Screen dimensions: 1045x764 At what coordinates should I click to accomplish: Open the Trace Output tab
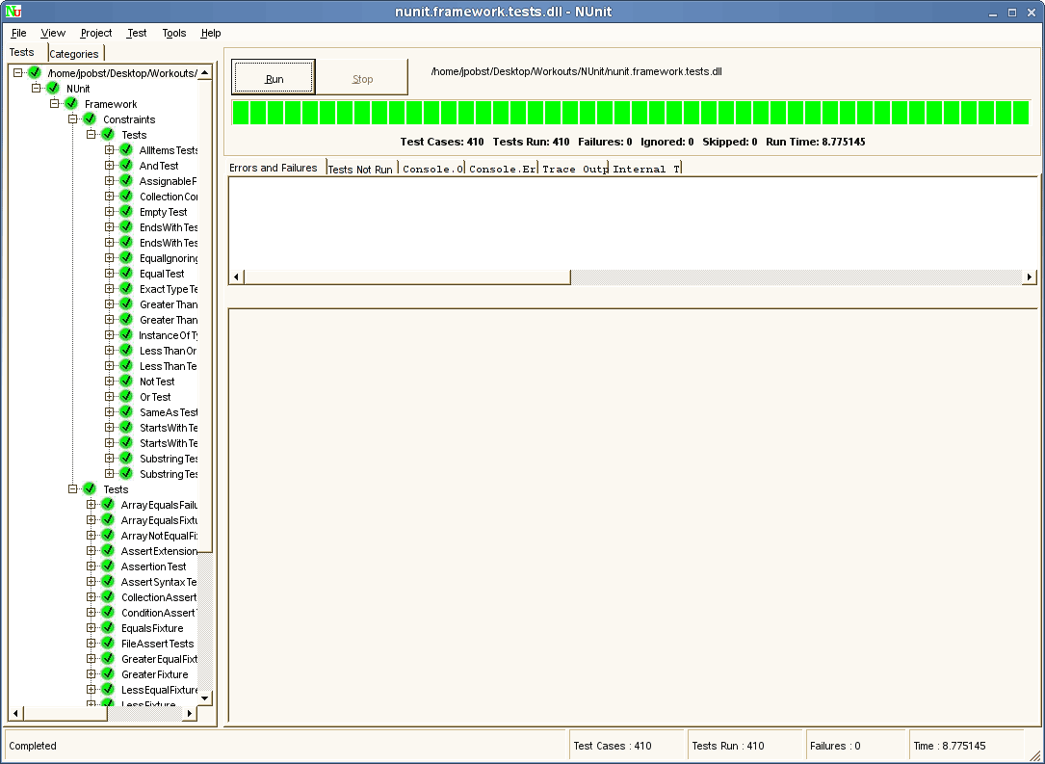[574, 170]
